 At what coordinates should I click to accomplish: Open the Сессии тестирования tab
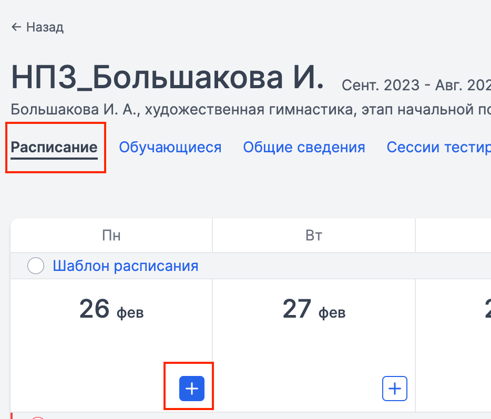click(x=438, y=147)
